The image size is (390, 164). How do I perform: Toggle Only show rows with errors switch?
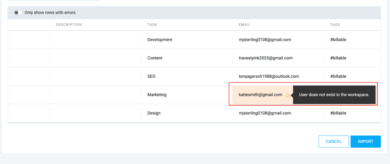(x=18, y=13)
